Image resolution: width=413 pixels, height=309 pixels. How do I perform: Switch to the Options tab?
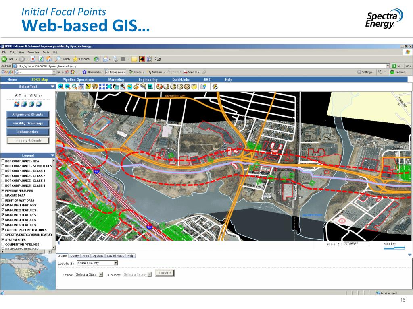98,255
